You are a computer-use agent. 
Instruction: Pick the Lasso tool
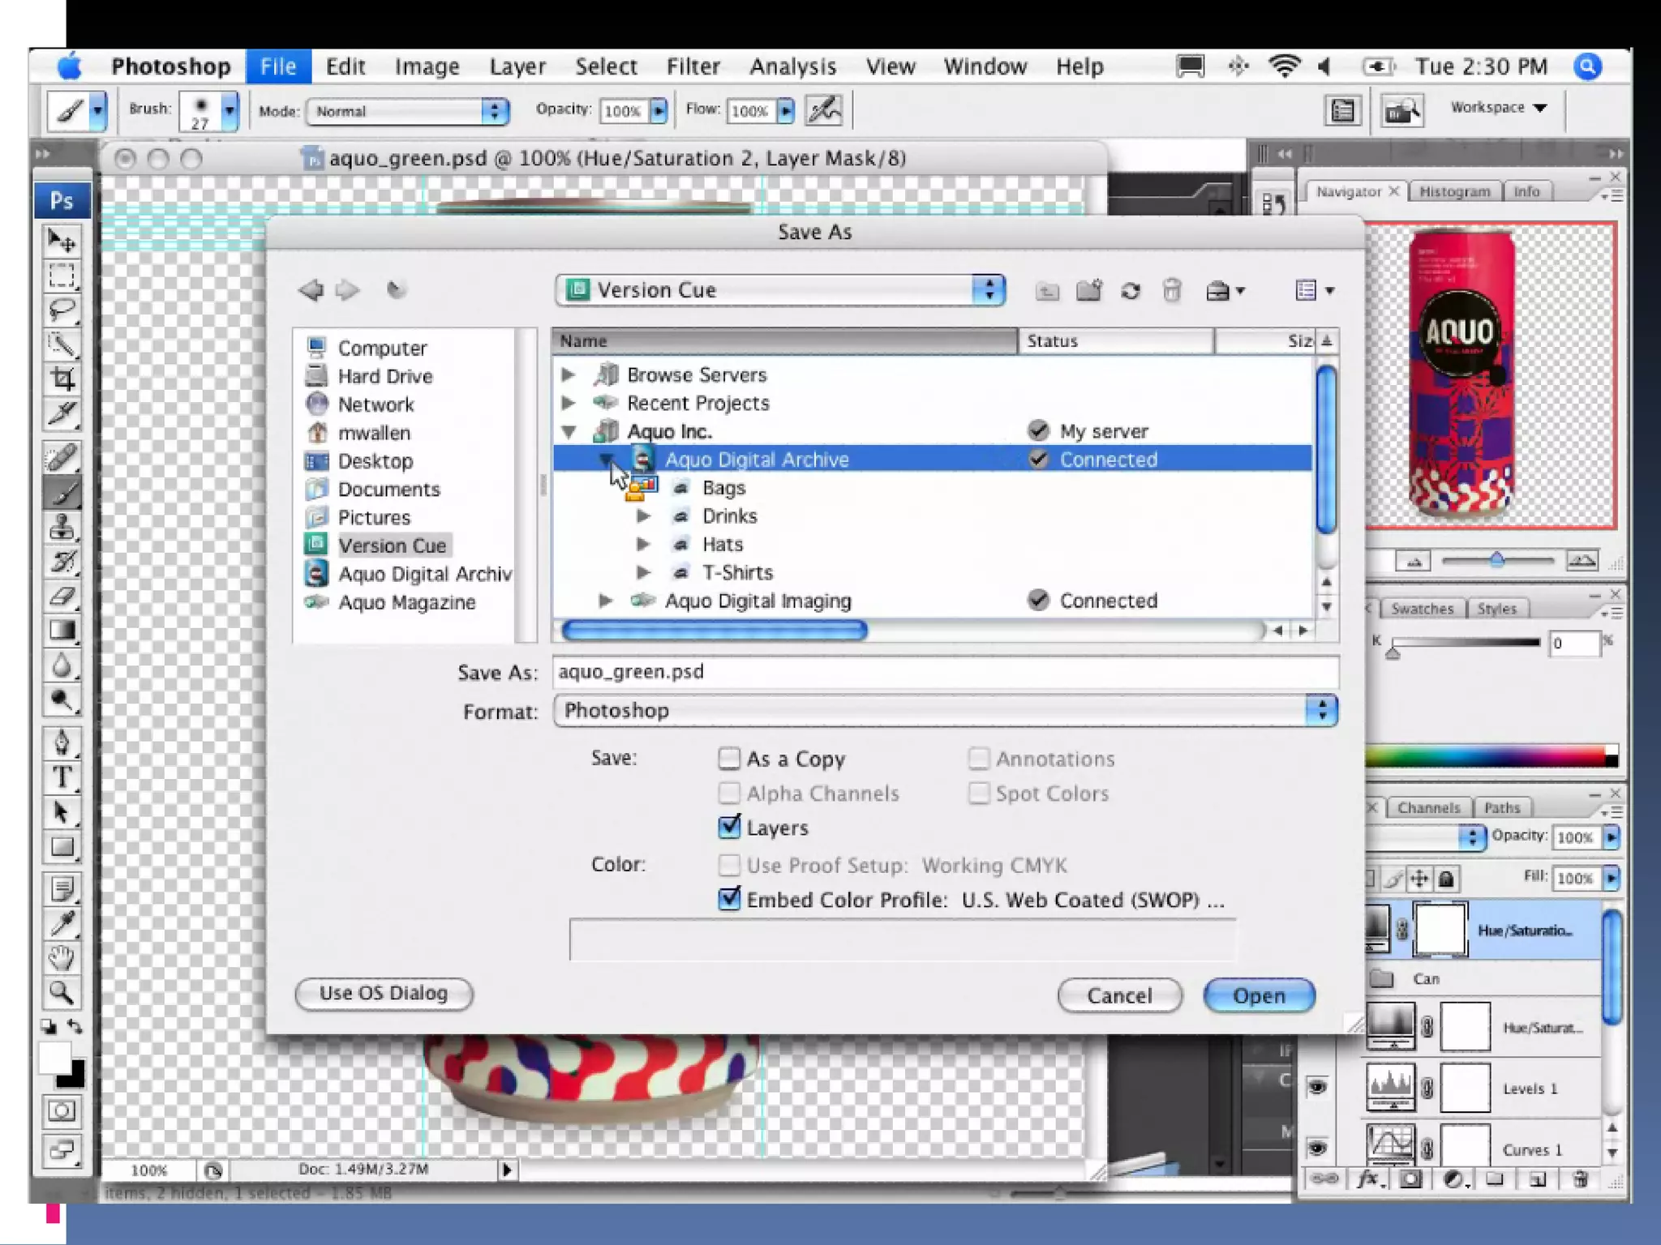point(62,310)
